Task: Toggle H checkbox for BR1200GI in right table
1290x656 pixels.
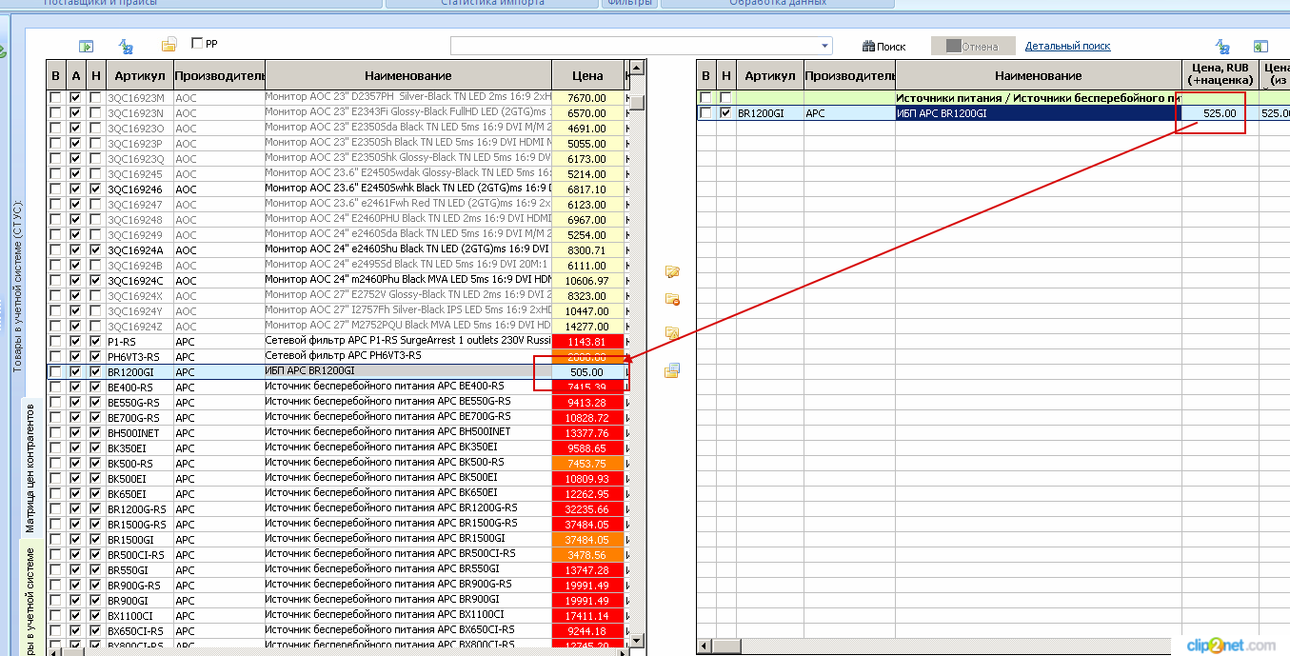Action: click(725, 113)
